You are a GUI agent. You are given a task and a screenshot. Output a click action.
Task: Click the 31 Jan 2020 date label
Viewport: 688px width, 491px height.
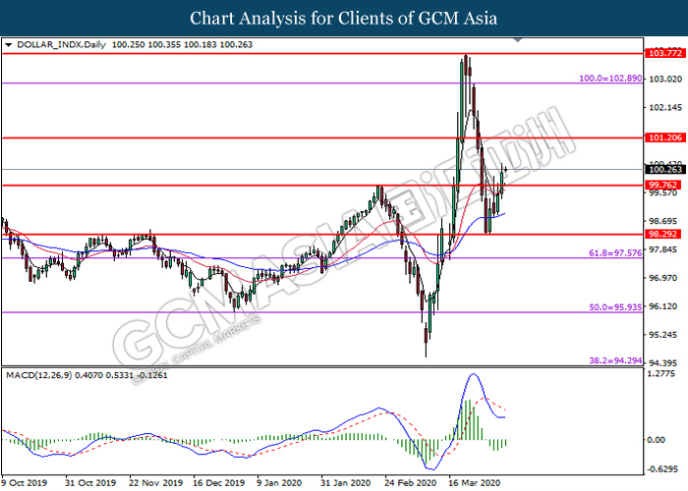[x=346, y=483]
